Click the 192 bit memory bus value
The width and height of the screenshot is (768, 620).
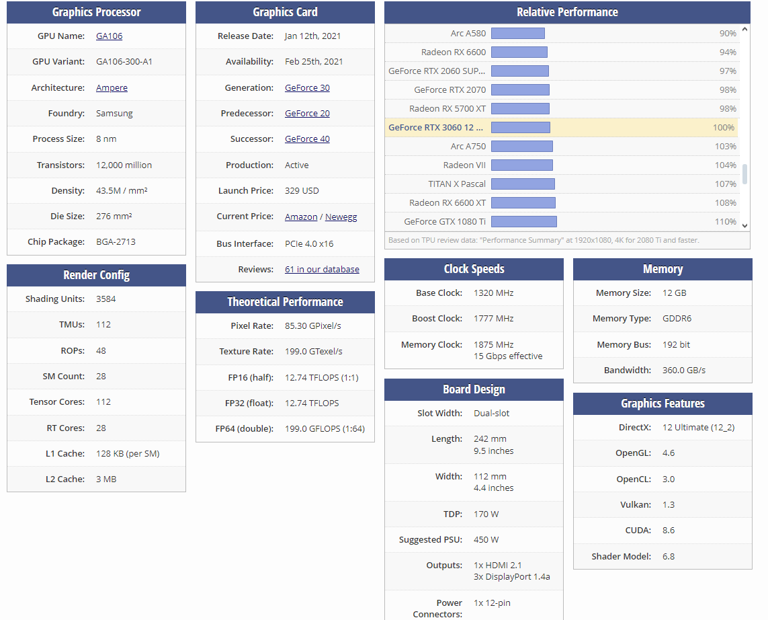coord(676,345)
